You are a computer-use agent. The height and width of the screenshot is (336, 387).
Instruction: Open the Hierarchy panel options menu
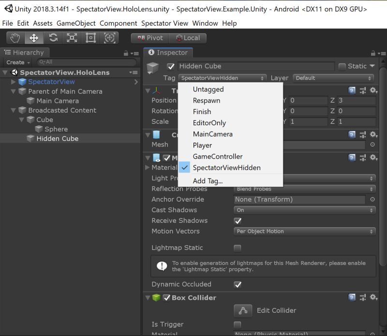pos(135,53)
